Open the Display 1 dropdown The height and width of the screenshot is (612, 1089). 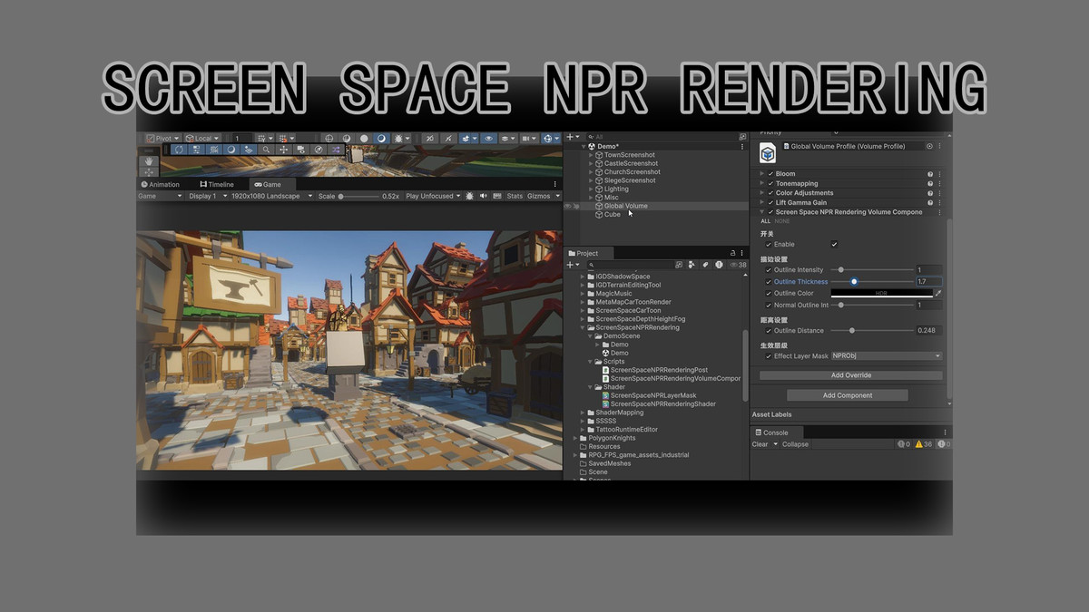pos(208,196)
